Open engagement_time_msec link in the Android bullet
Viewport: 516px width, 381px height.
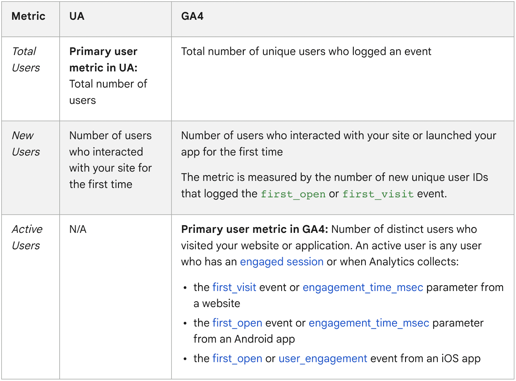click(x=369, y=323)
